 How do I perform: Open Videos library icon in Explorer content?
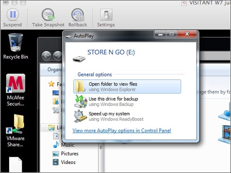225,134
